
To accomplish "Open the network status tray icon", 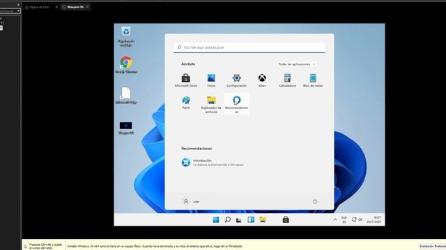I will (x=354, y=219).
